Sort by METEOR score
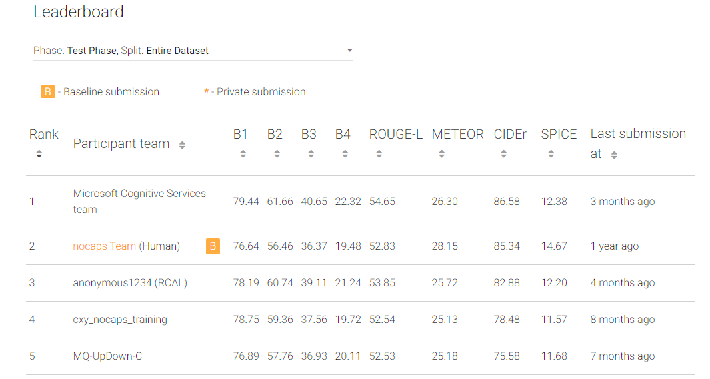This screenshot has width=710, height=379. tap(441, 154)
